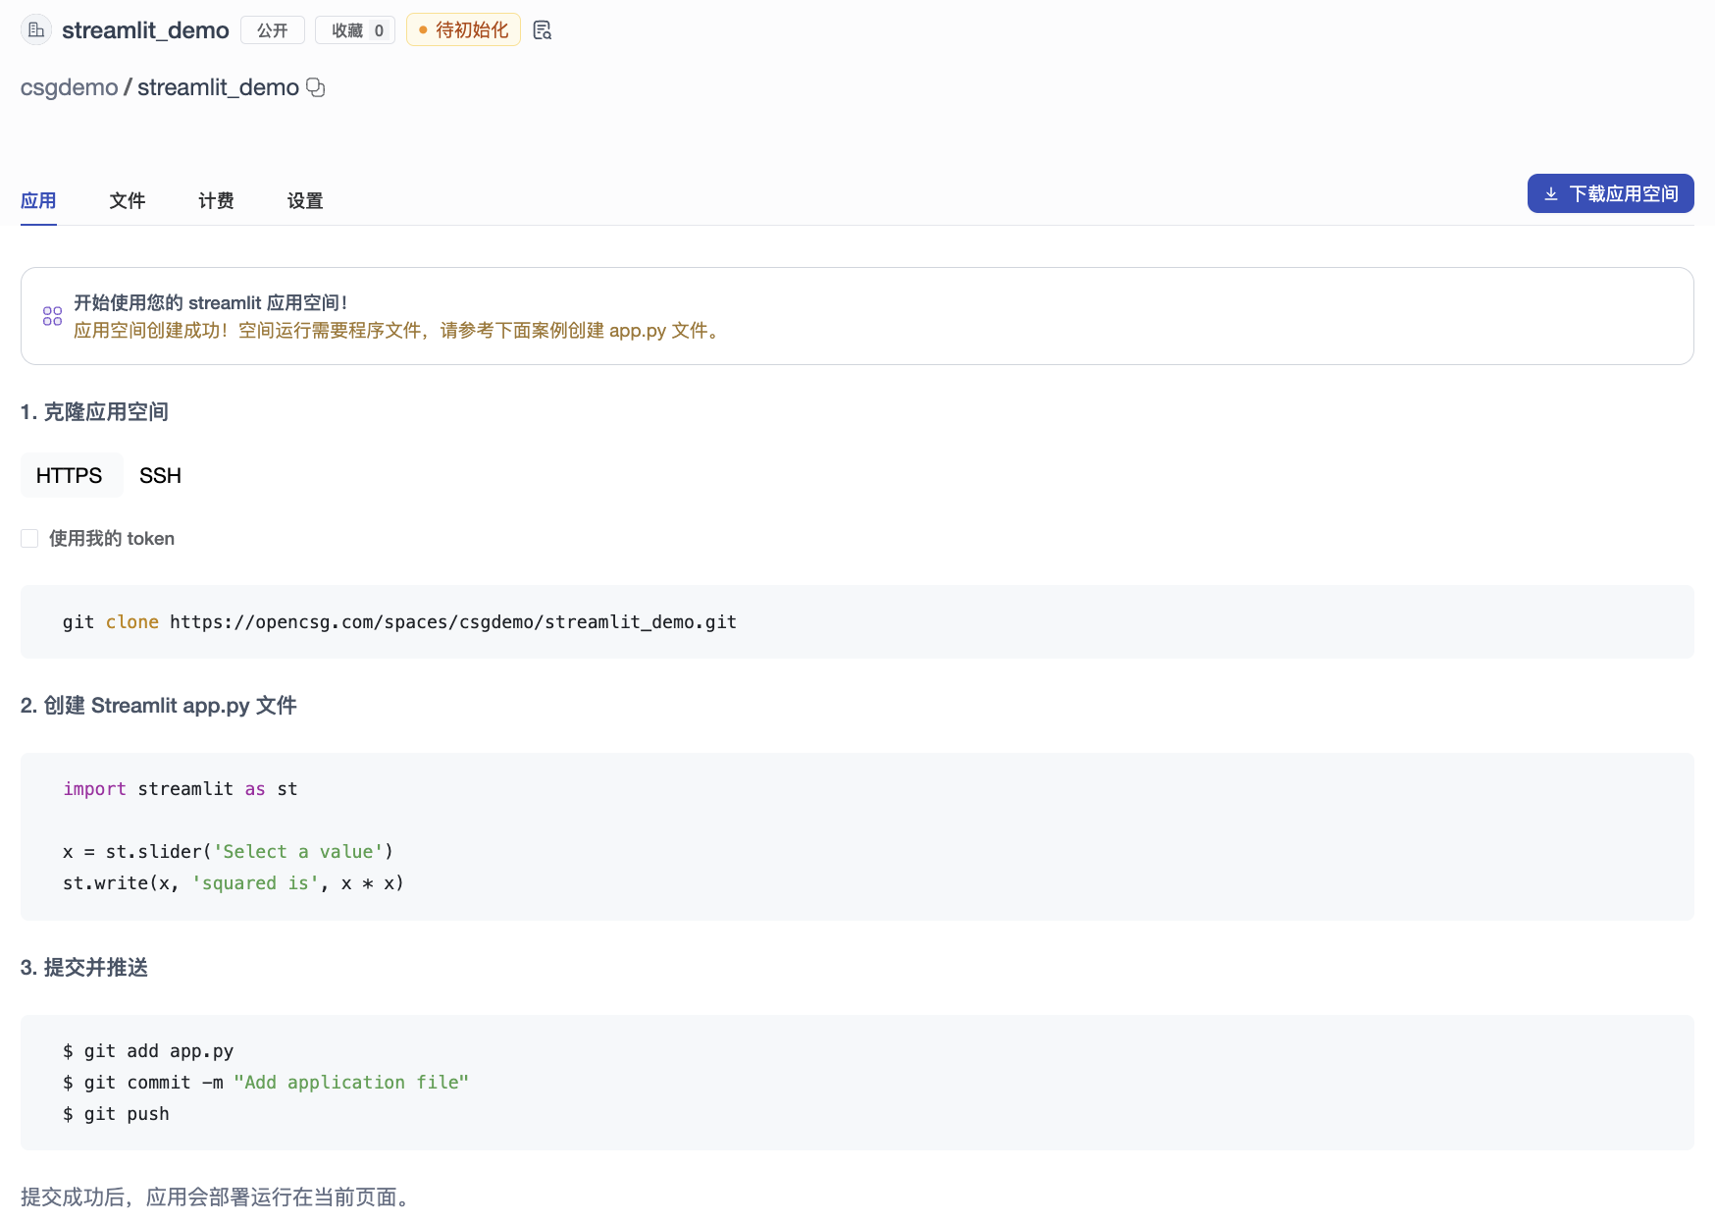This screenshot has height=1223, width=1715.
Task: Click the 待初始化 status badge
Action: 463,30
